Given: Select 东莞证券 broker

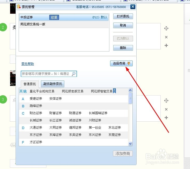Looking at the screenshot, I should pos(115,135).
